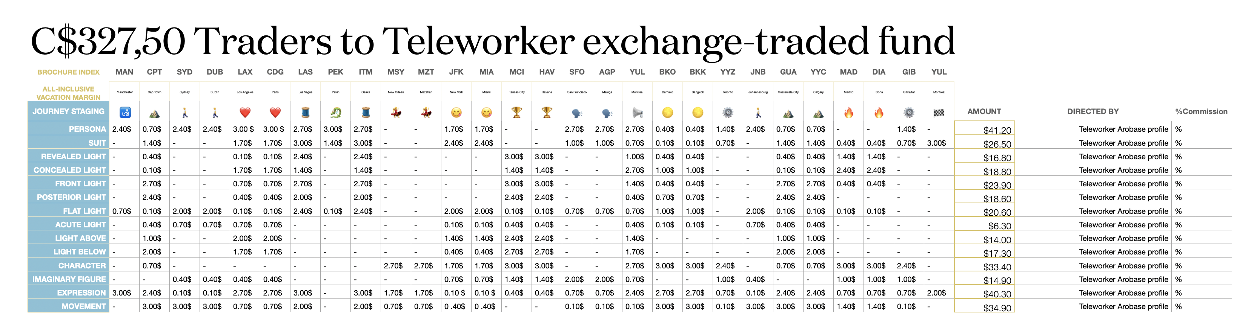Click the DIRECTED BY column header

pos(1093,112)
